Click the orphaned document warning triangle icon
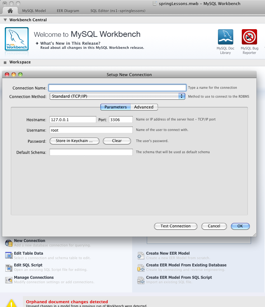 (11, 303)
